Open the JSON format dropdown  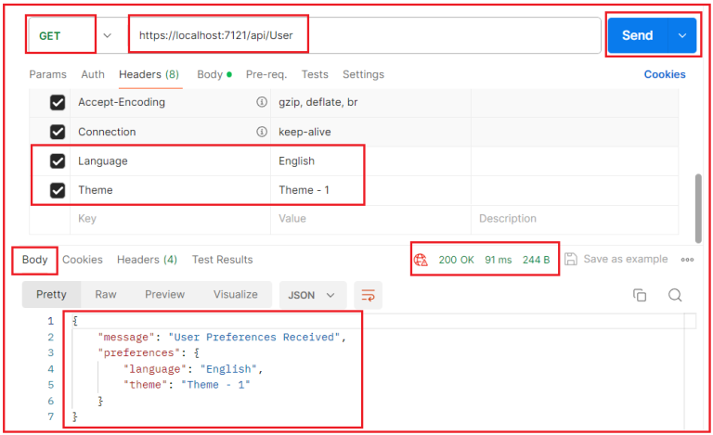(x=313, y=295)
